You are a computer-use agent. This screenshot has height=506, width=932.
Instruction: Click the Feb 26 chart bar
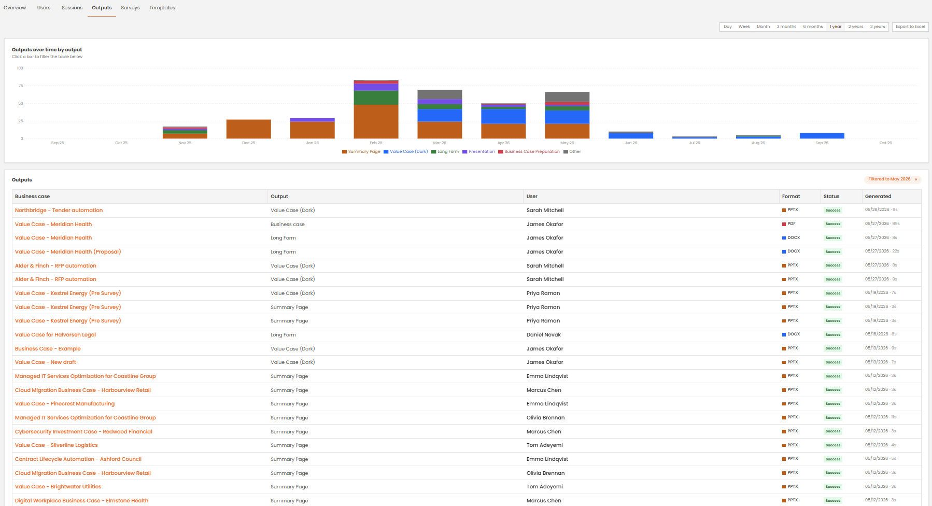tap(376, 109)
